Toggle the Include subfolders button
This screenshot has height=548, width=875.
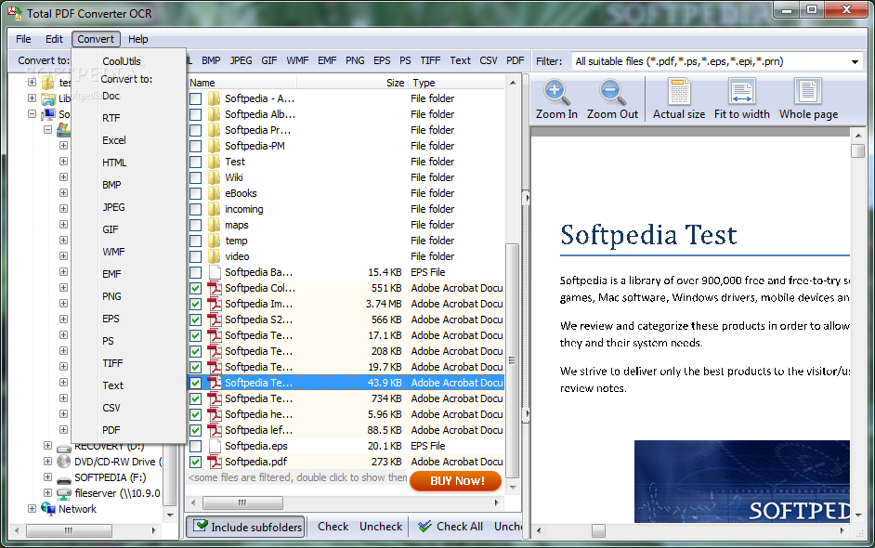(245, 527)
